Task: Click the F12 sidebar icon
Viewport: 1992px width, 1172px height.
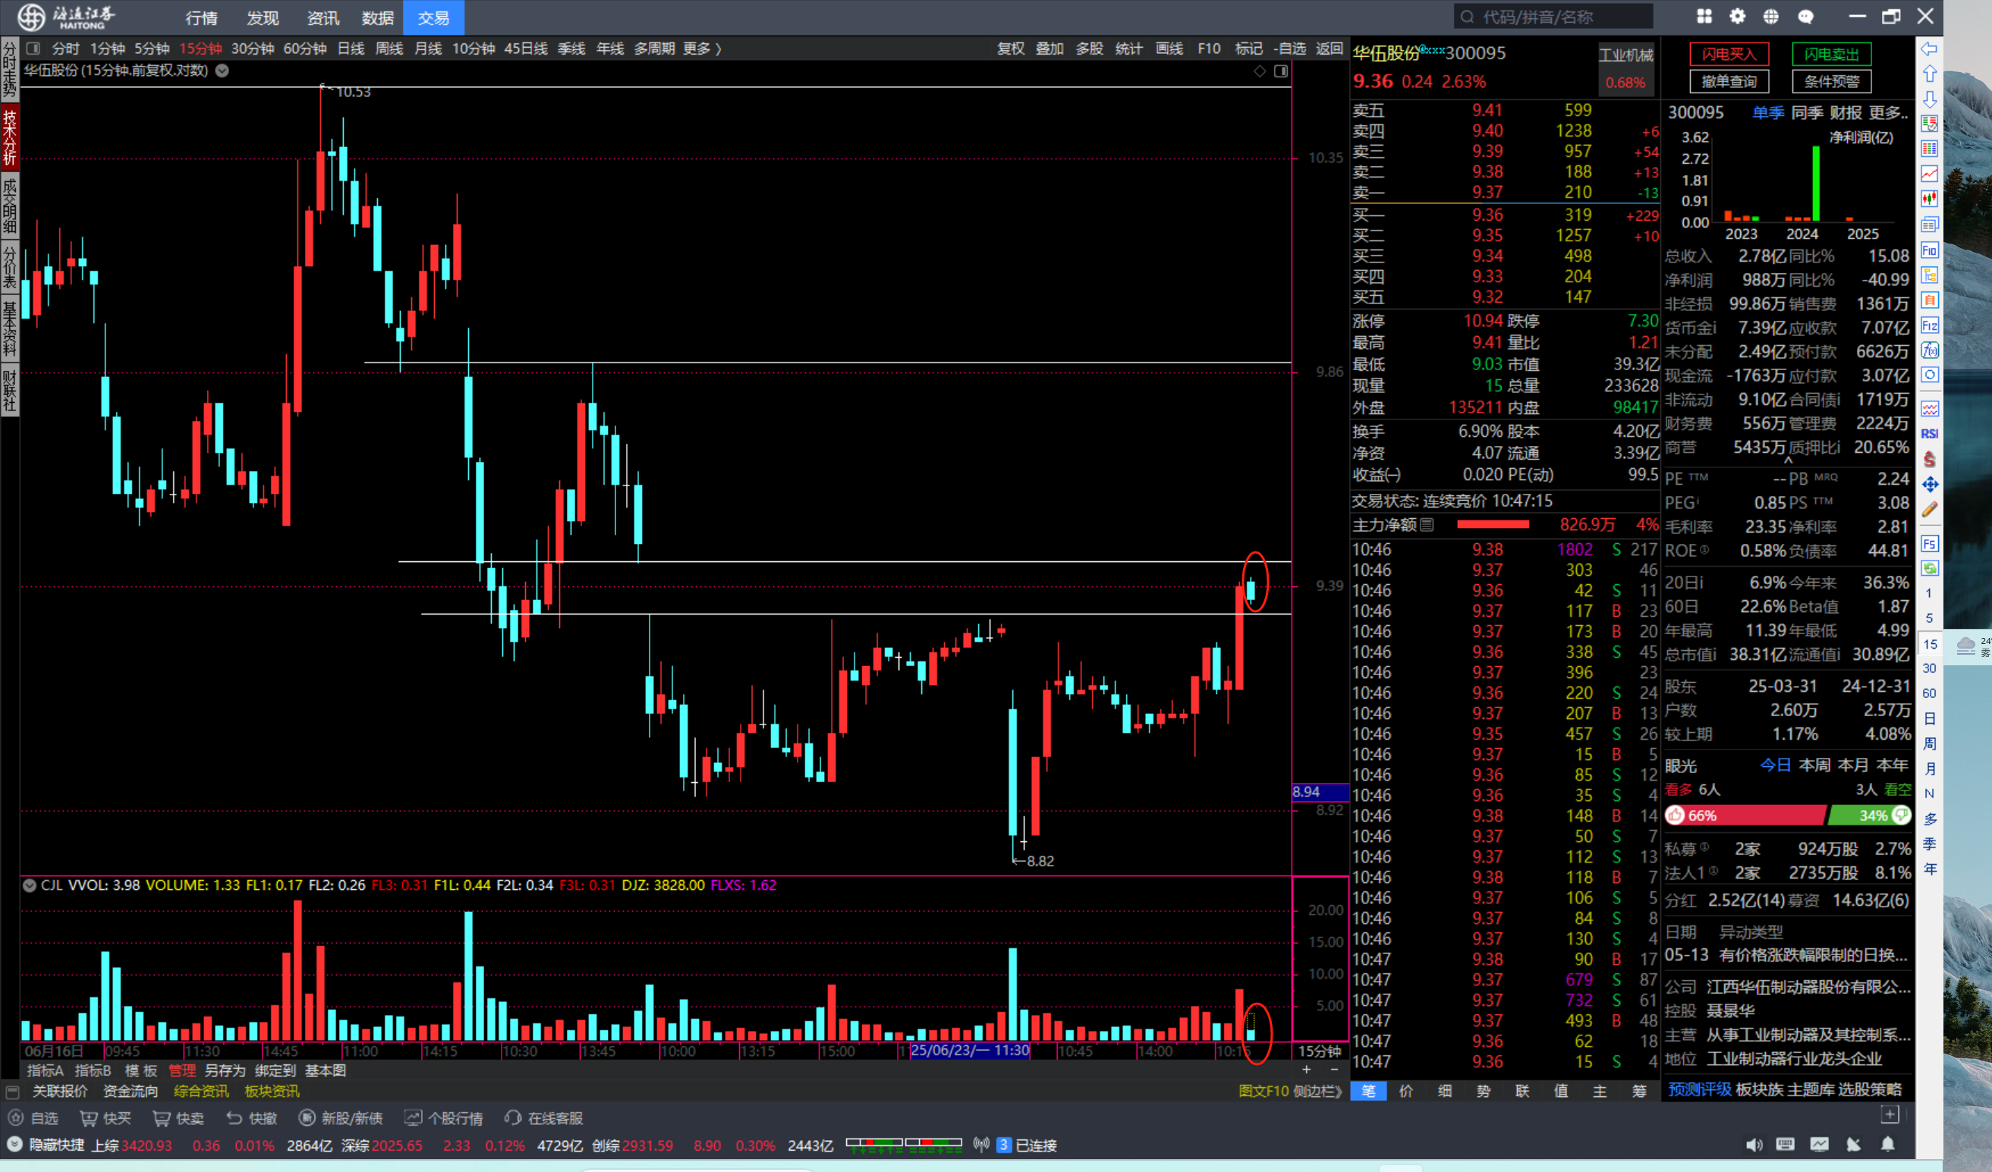Action: 1929,325
